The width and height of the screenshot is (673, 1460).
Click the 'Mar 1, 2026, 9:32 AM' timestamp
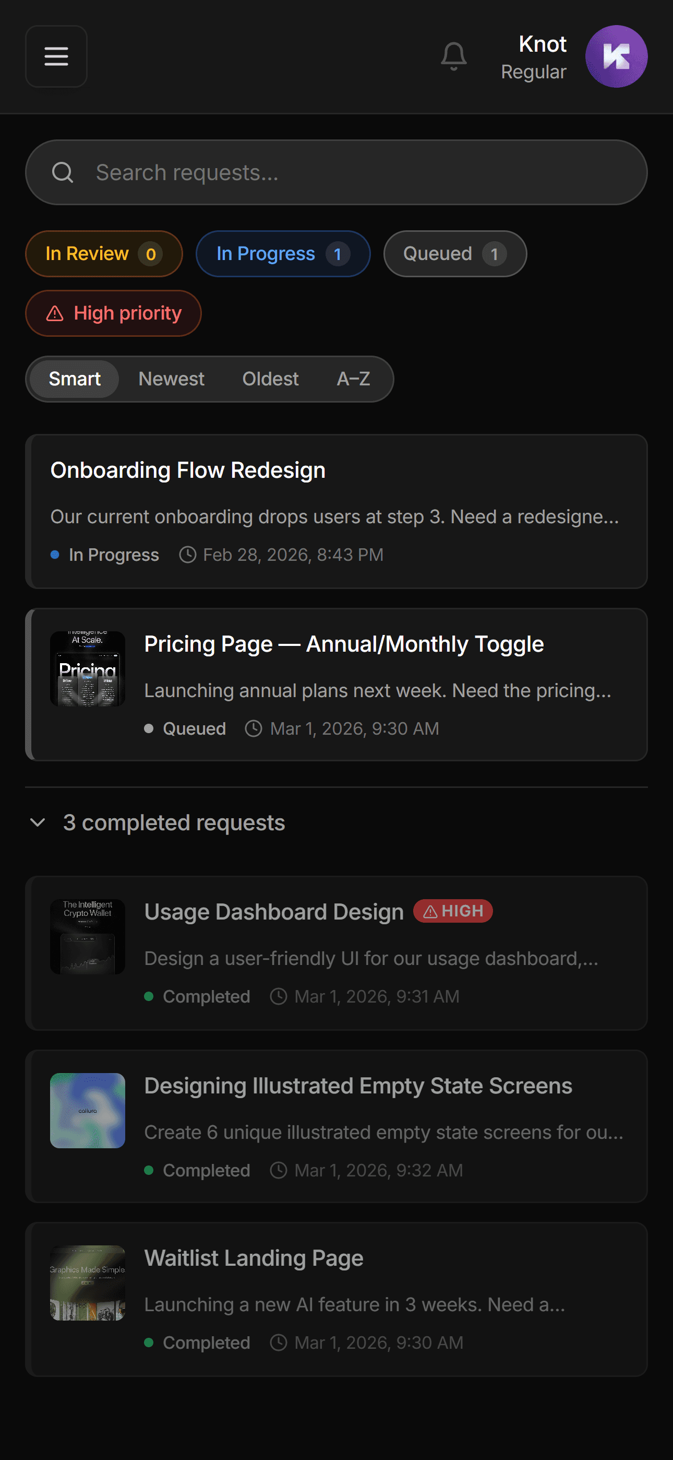coord(378,1170)
